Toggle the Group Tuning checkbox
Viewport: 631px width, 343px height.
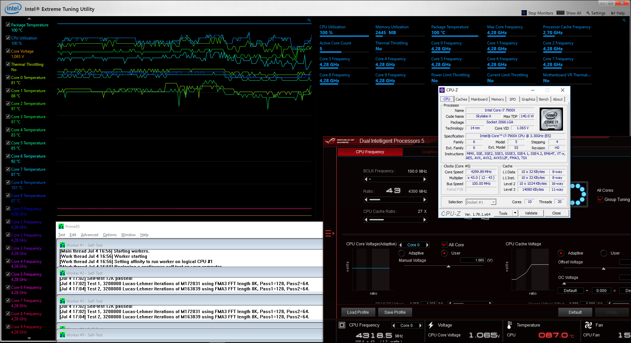click(600, 199)
